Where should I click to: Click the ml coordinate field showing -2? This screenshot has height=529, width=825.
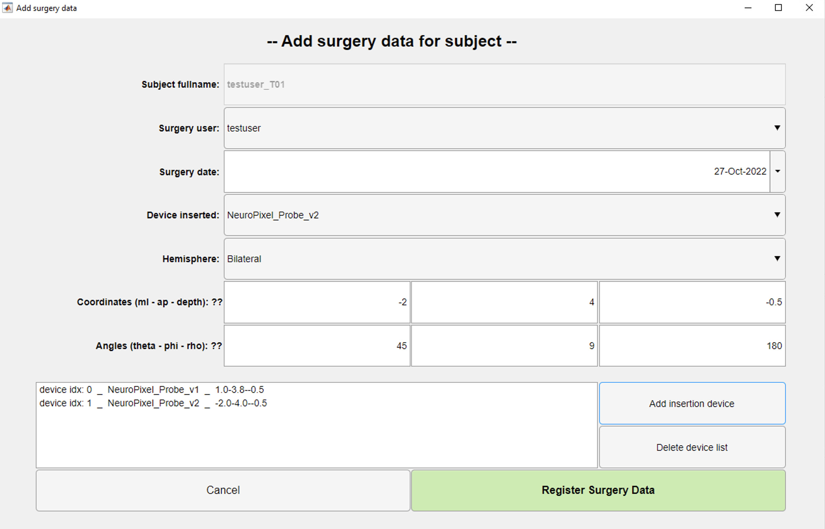[x=317, y=302]
